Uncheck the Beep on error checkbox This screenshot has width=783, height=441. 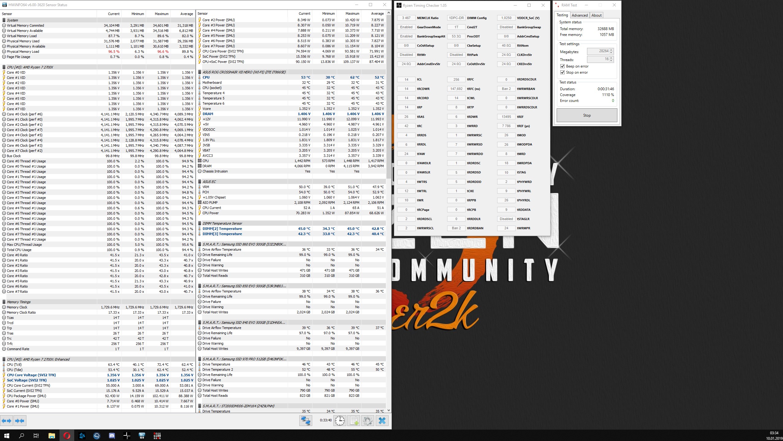562,66
